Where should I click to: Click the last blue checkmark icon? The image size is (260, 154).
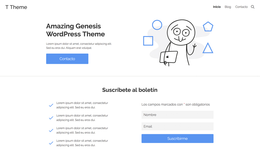point(51,143)
